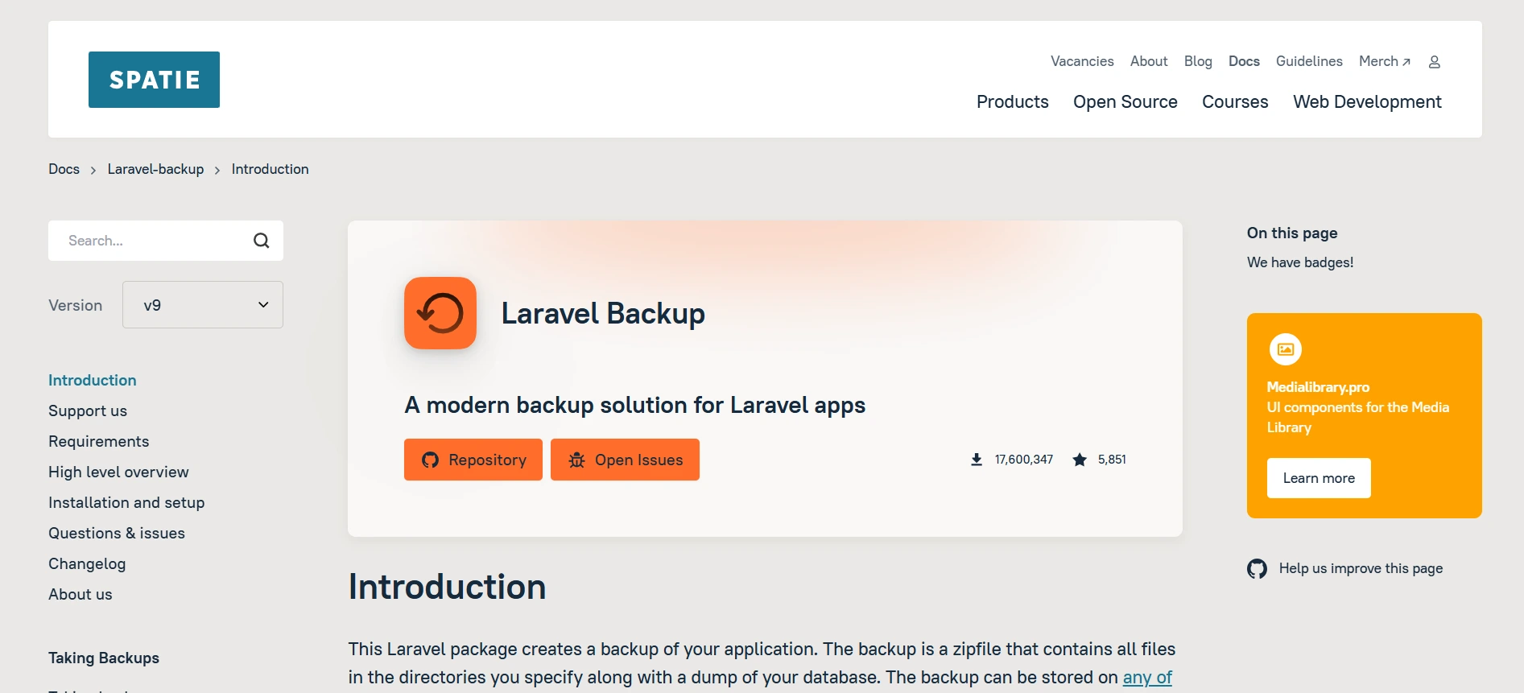Go to Courses main menu item
This screenshot has width=1524, height=693.
1235,101
